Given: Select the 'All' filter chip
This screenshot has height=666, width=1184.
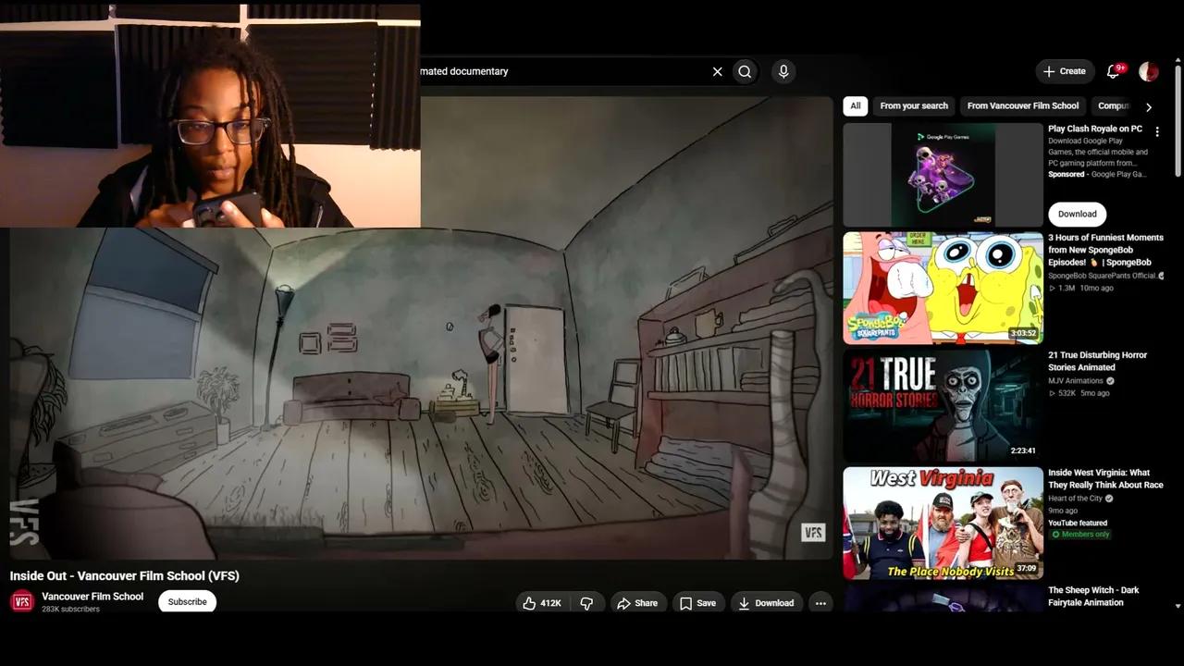Looking at the screenshot, I should click(x=856, y=106).
